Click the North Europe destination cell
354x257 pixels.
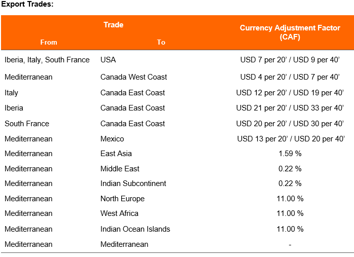pos(122,199)
